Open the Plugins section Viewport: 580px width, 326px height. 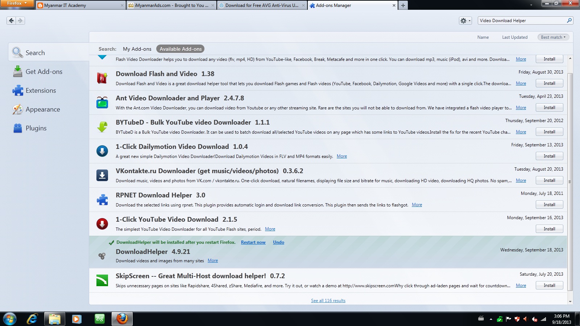click(36, 128)
